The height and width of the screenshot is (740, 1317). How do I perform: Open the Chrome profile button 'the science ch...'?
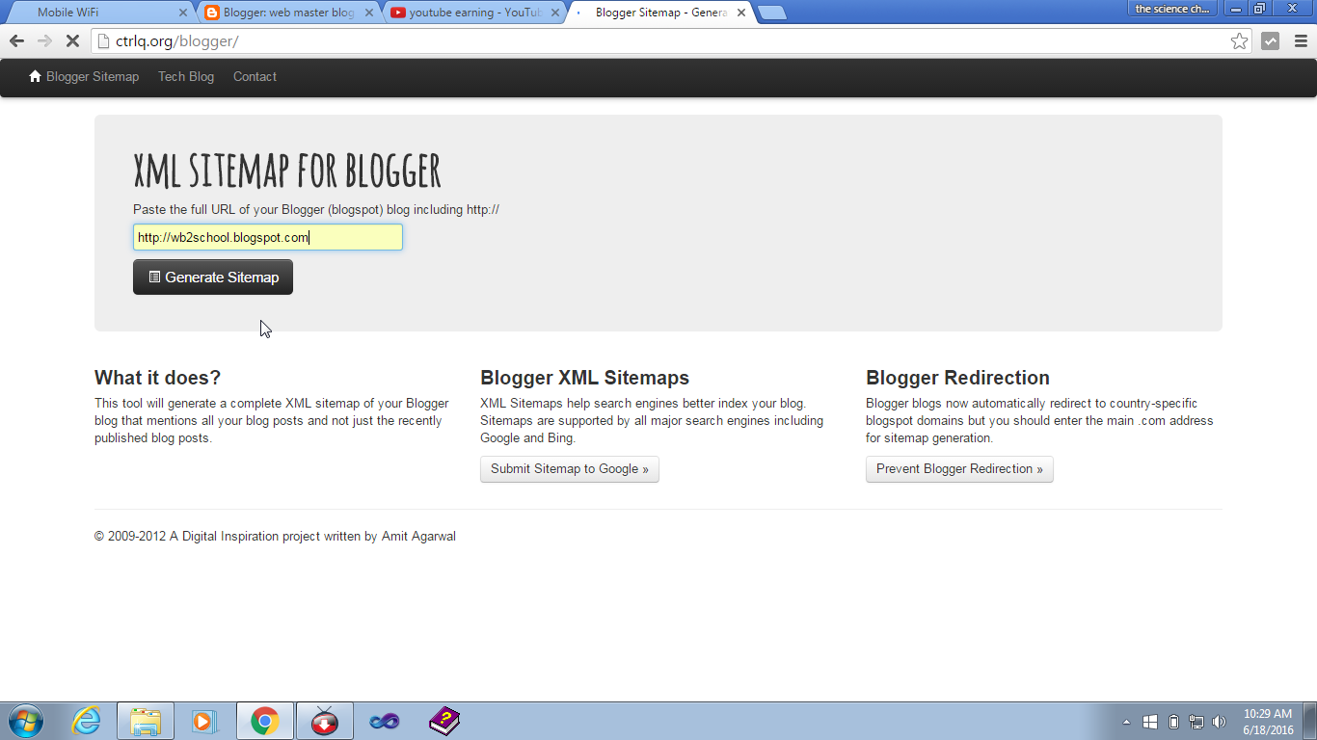point(1172,9)
